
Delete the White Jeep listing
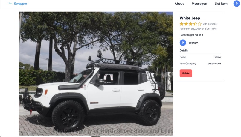click(186, 73)
